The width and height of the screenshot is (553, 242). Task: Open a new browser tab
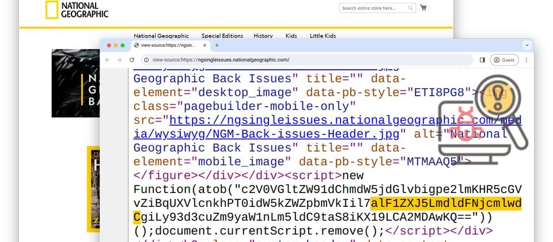point(217,45)
